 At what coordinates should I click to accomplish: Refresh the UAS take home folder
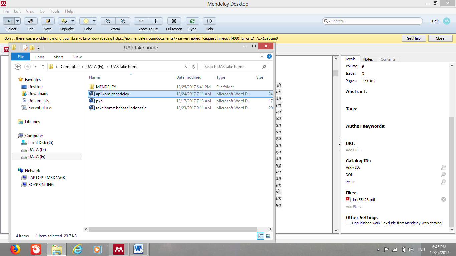(x=193, y=67)
